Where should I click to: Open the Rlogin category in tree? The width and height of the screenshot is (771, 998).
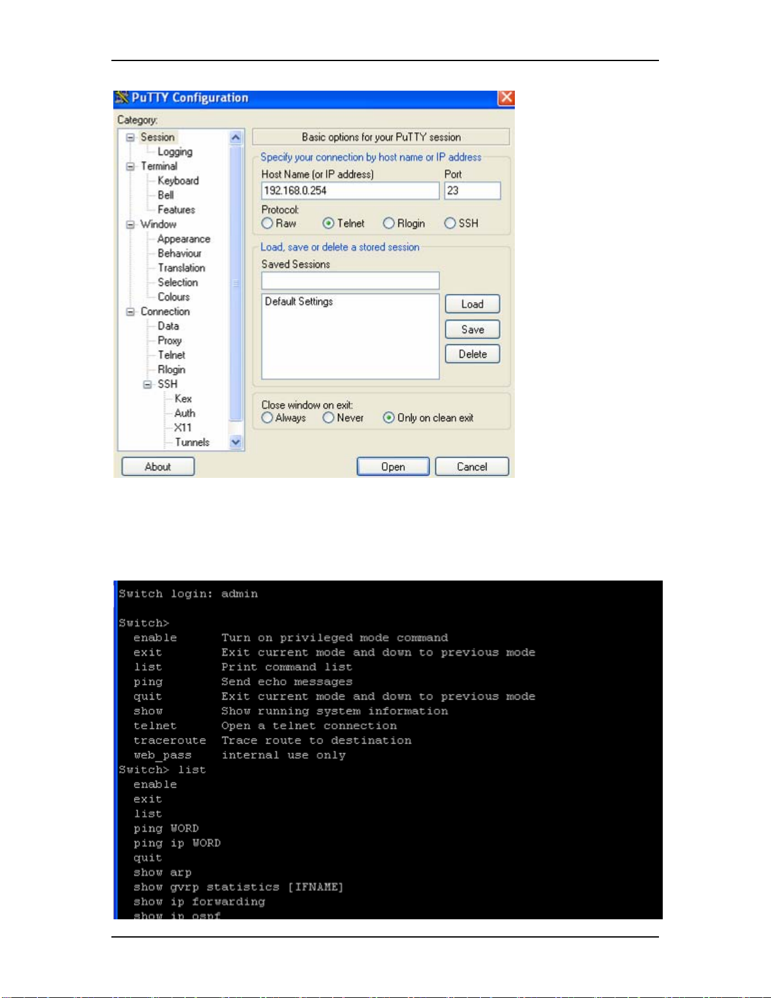point(171,370)
